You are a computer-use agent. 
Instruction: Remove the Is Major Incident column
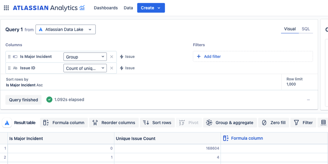[x=112, y=57]
